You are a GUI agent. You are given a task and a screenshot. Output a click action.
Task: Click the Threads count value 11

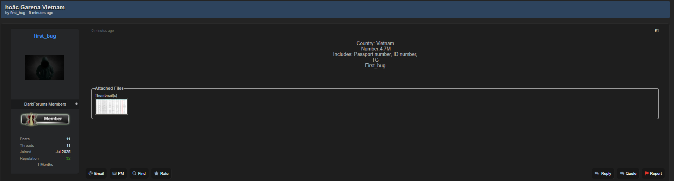coord(68,146)
